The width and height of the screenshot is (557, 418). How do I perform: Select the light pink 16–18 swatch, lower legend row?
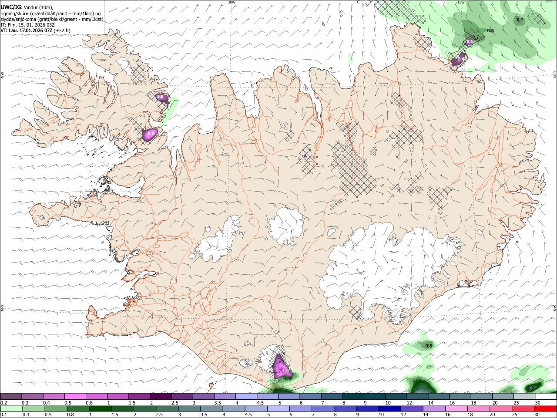(x=456, y=409)
